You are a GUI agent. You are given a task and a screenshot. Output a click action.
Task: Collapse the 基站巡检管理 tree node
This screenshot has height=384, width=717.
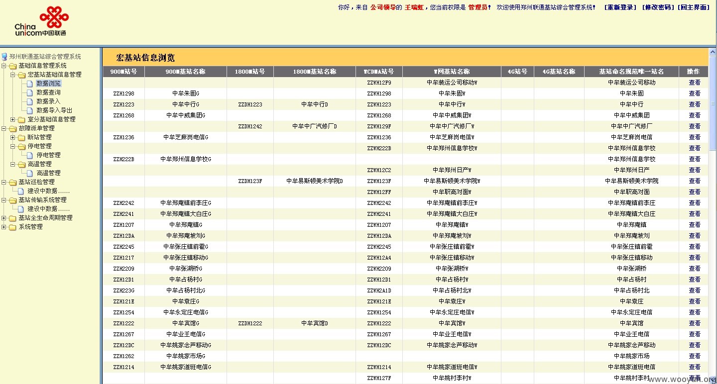coord(4,182)
